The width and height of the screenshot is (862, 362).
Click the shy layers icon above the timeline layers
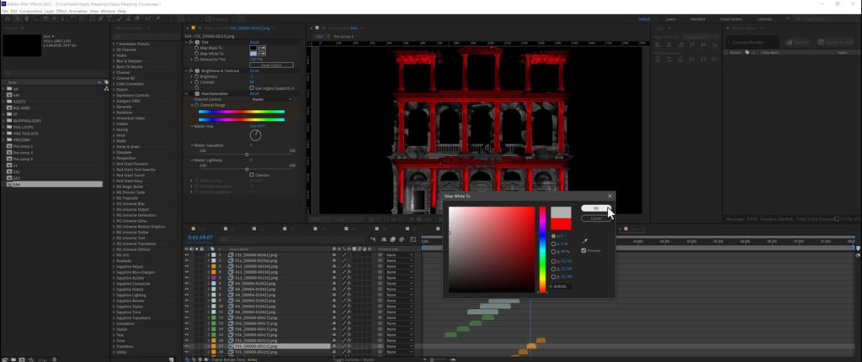tap(383, 239)
